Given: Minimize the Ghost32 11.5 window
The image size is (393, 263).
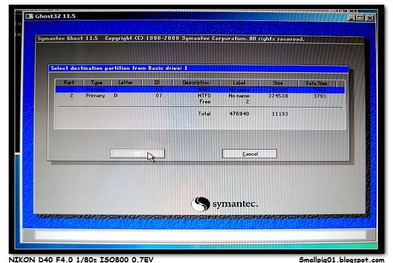Looking at the screenshot, I should coord(352,18).
